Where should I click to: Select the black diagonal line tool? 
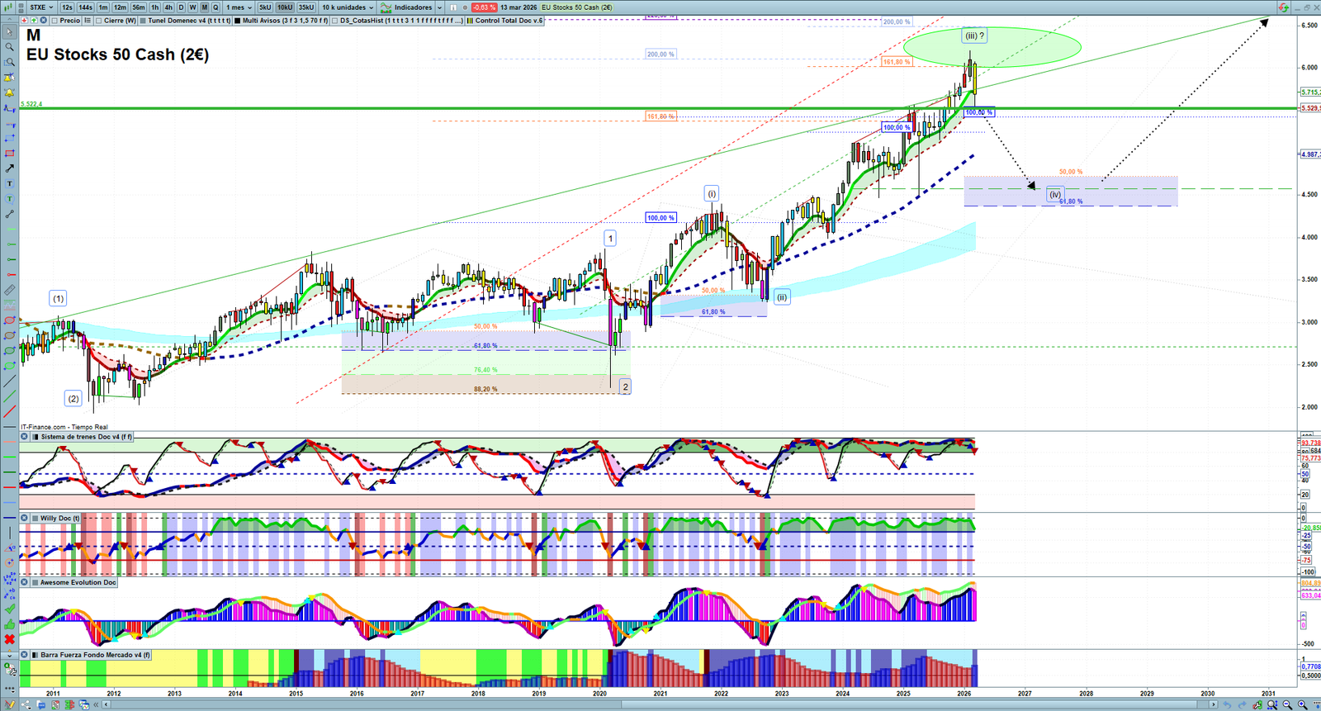tap(10, 382)
